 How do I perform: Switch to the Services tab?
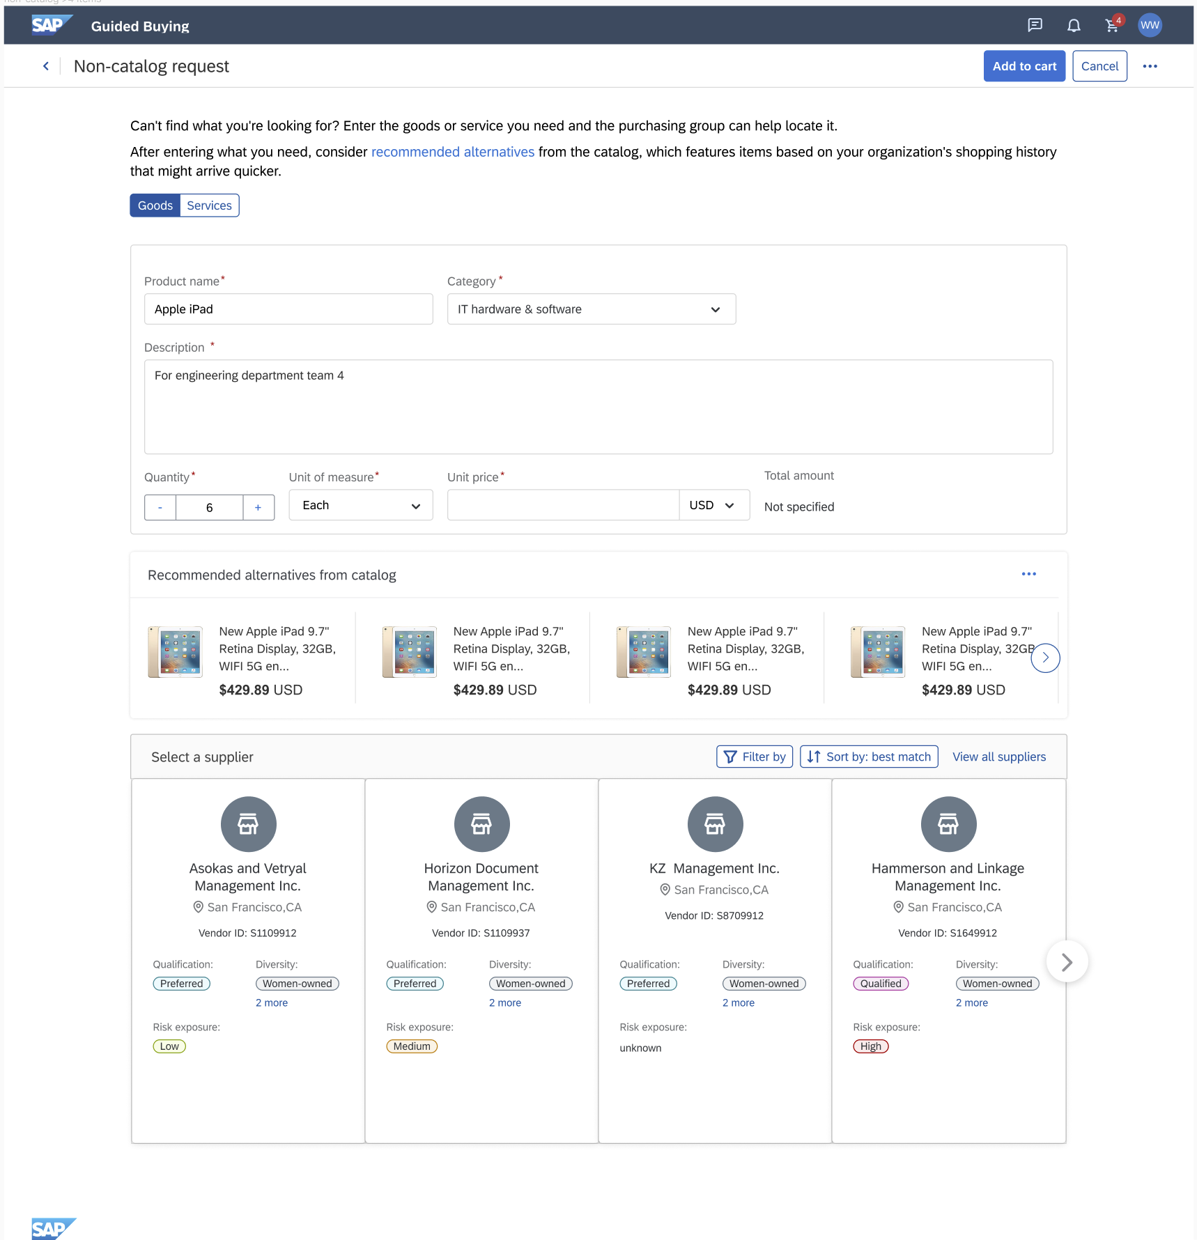tap(209, 206)
